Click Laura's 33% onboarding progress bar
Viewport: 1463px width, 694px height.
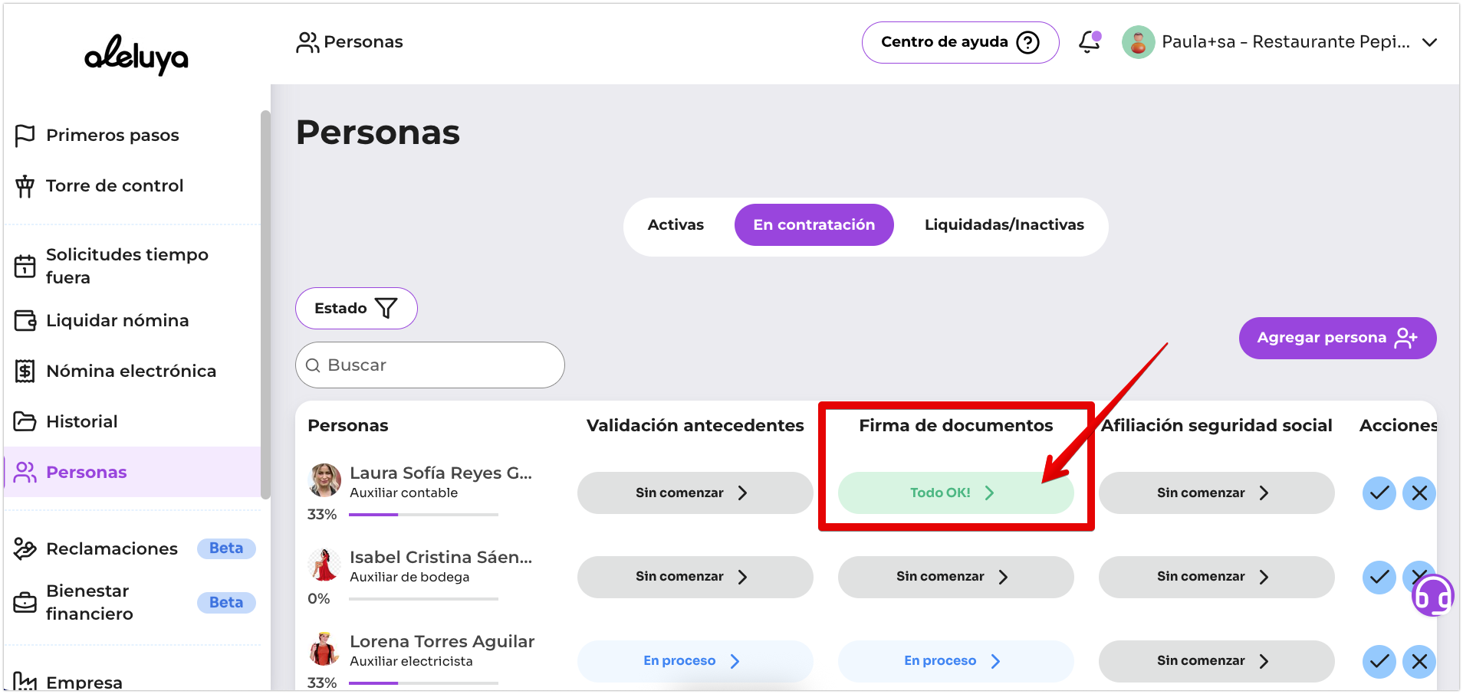(423, 515)
